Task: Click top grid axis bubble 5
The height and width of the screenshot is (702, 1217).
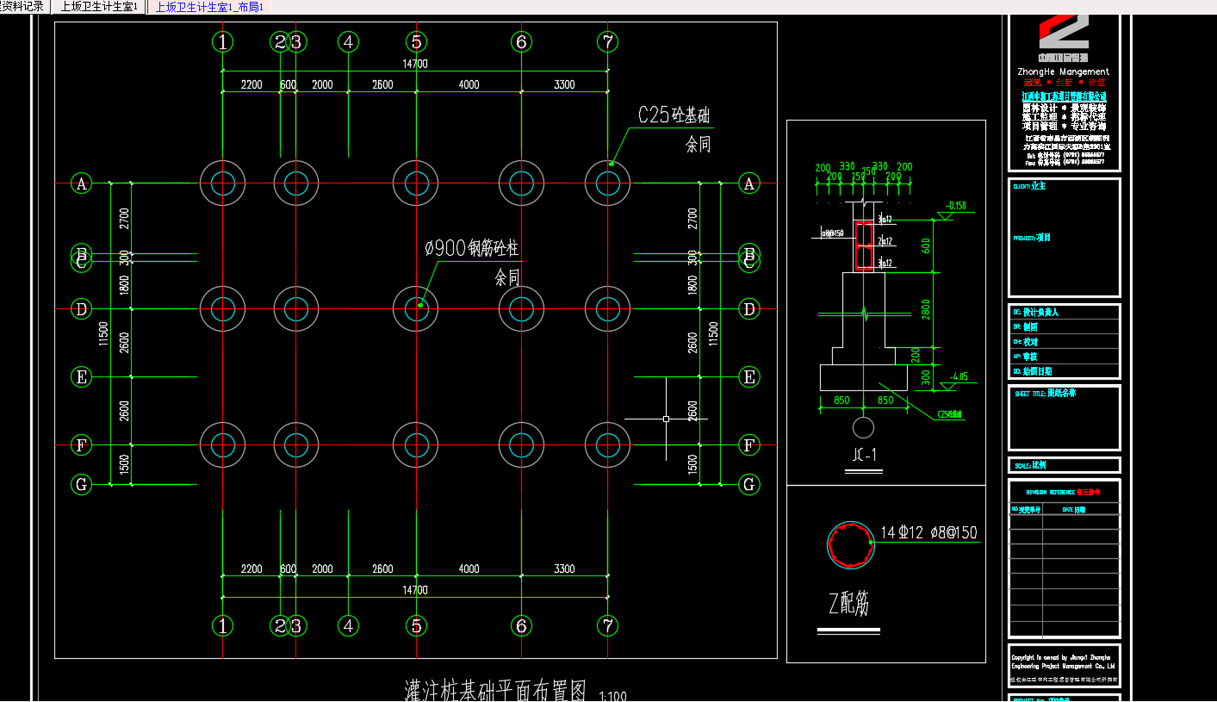Action: pyautogui.click(x=416, y=40)
